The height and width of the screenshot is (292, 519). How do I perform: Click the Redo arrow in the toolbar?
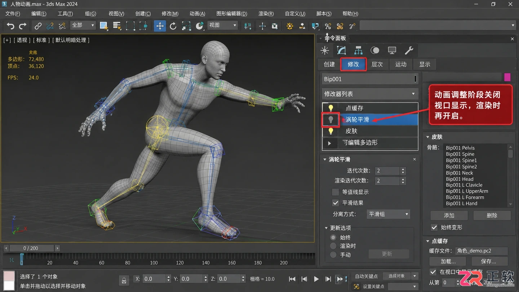23,26
